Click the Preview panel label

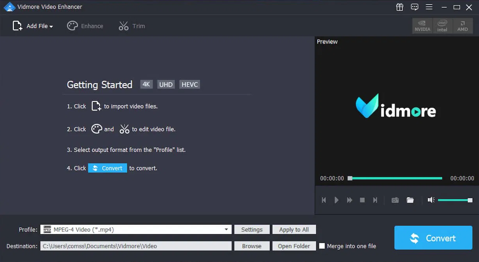coord(327,42)
